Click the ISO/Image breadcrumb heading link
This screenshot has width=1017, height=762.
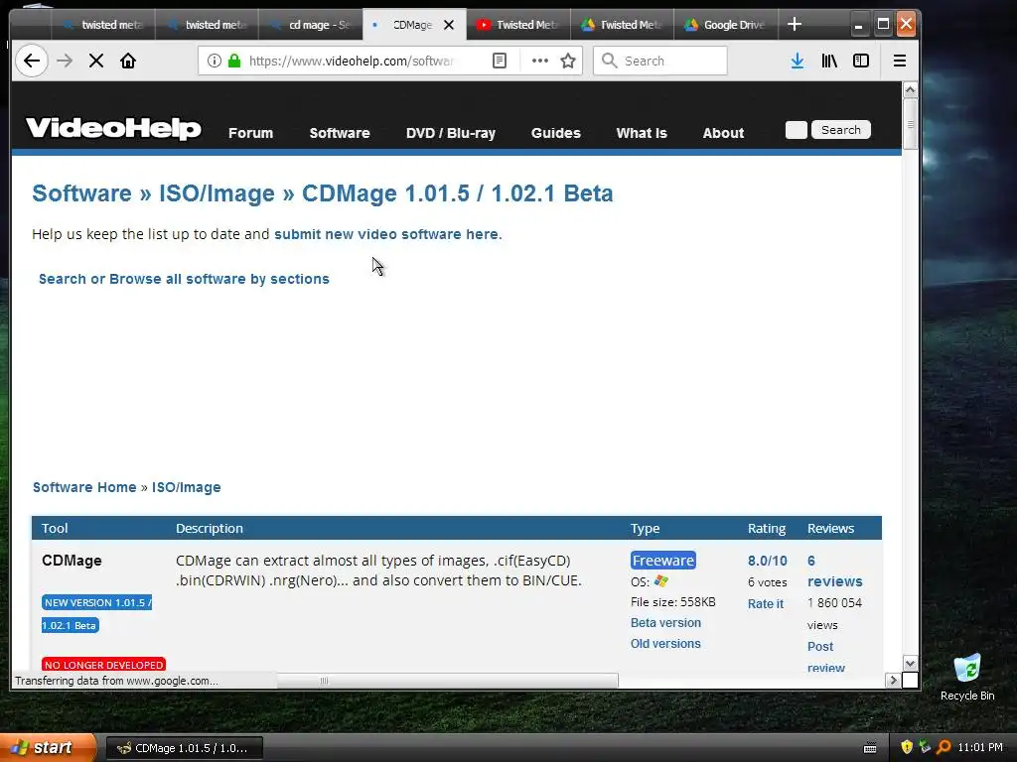tap(217, 193)
